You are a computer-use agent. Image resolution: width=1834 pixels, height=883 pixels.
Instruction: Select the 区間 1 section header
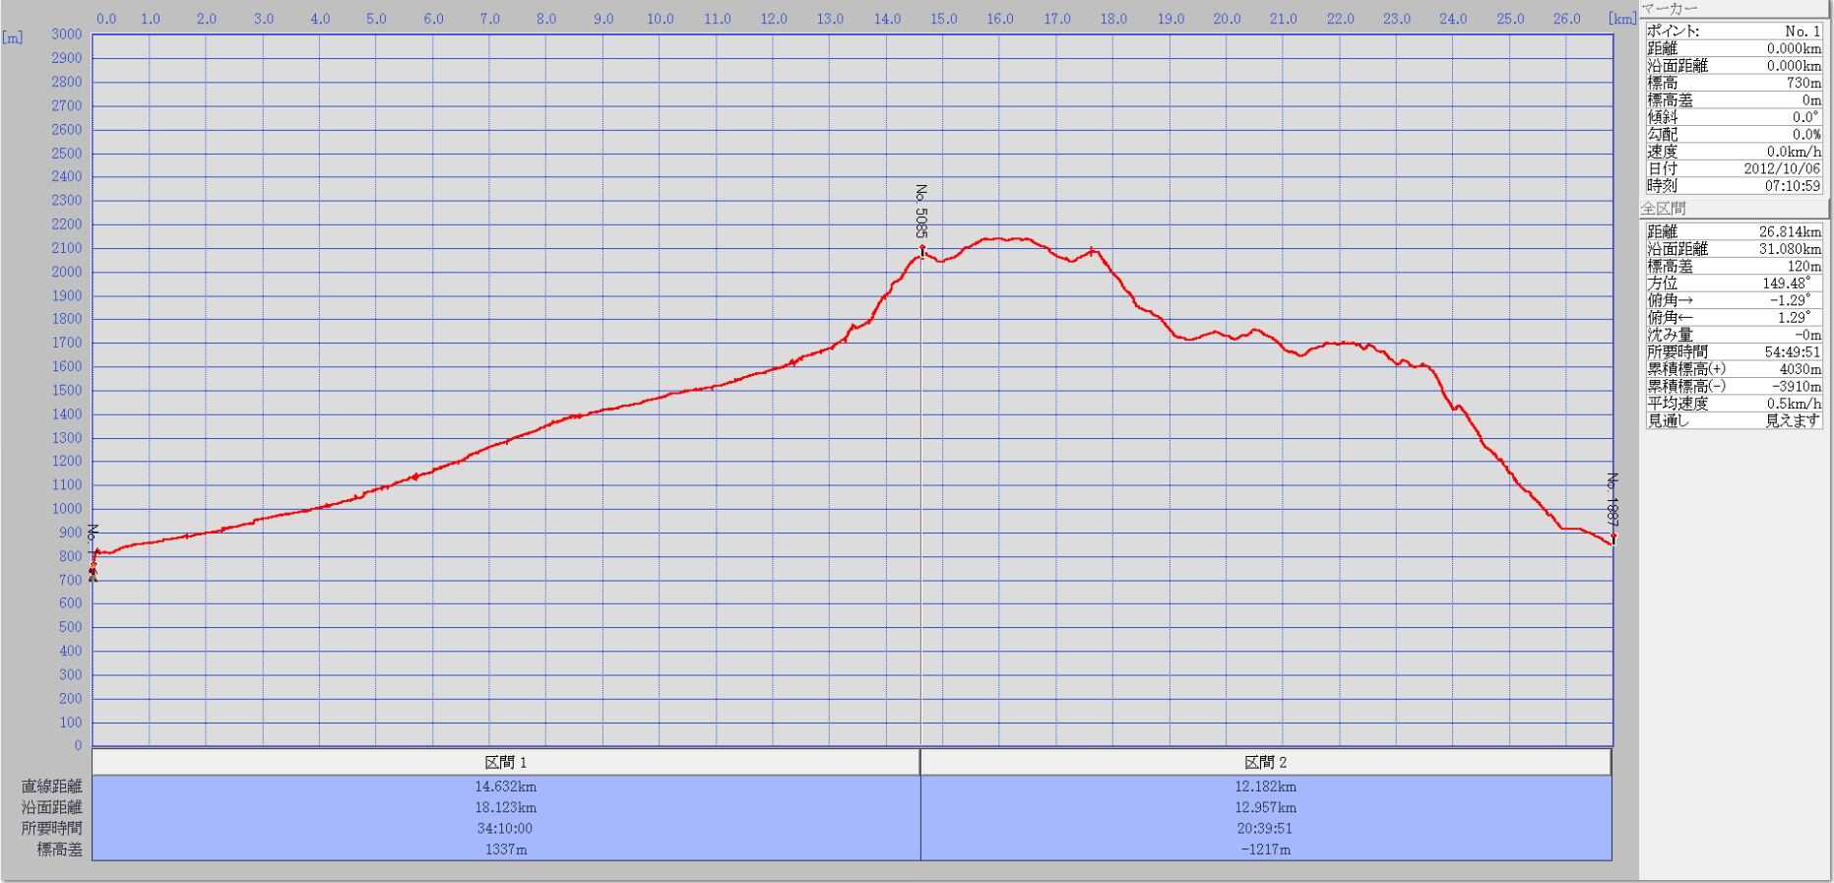click(x=506, y=762)
